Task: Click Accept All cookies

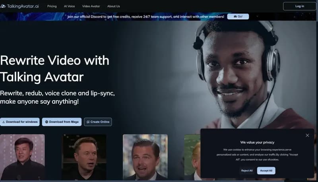Action: (266, 170)
